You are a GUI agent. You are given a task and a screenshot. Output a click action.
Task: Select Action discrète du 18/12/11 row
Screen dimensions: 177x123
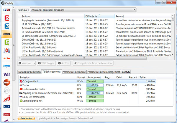point(94,28)
